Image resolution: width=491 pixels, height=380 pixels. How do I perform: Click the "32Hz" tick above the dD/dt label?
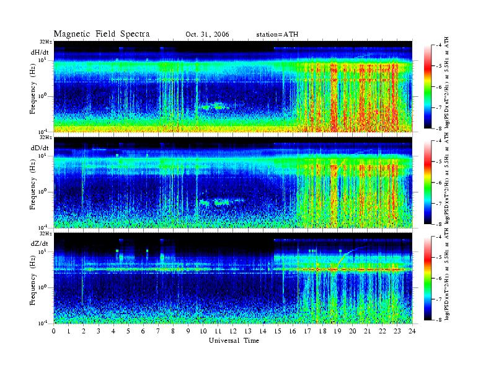click(46, 137)
